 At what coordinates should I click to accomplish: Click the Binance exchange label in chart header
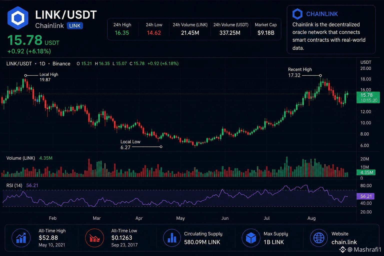pyautogui.click(x=61, y=64)
